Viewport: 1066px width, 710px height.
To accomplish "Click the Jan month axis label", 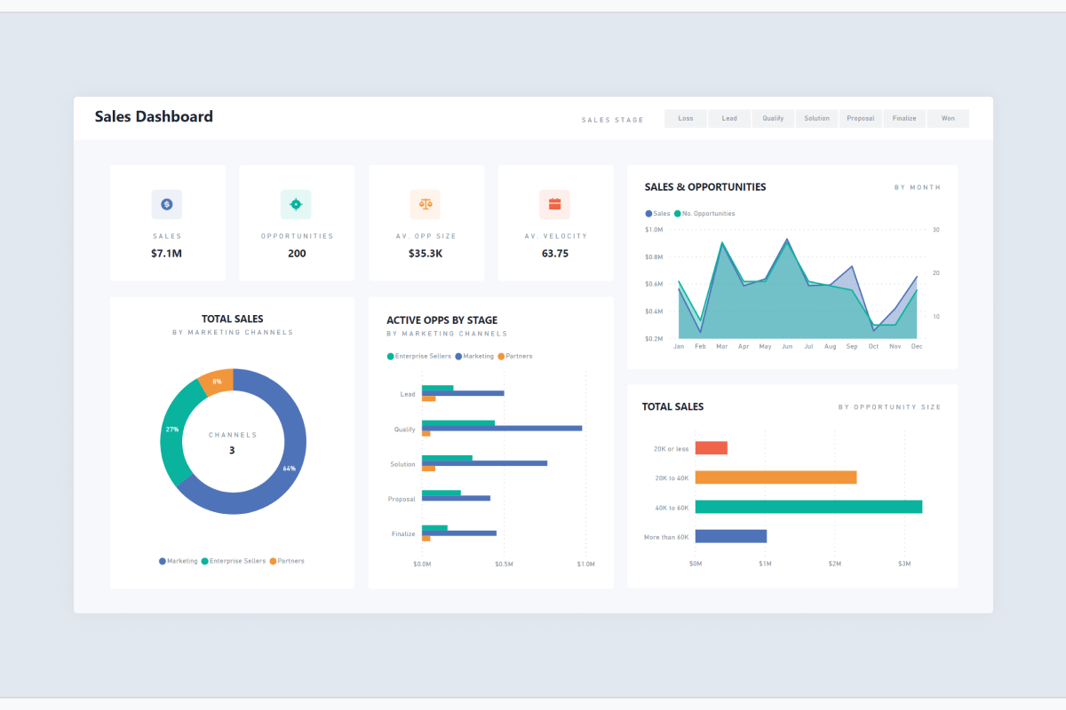I will [679, 346].
